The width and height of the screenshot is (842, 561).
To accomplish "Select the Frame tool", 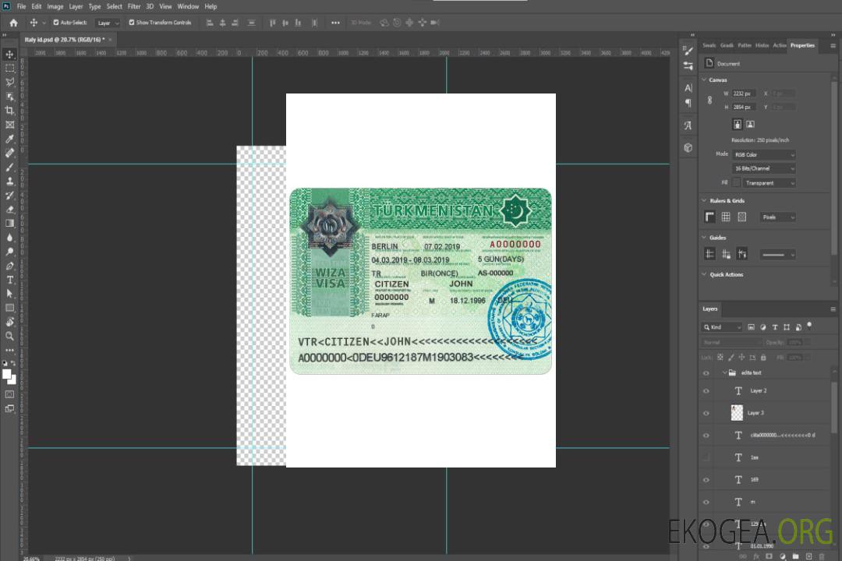I will [9, 125].
